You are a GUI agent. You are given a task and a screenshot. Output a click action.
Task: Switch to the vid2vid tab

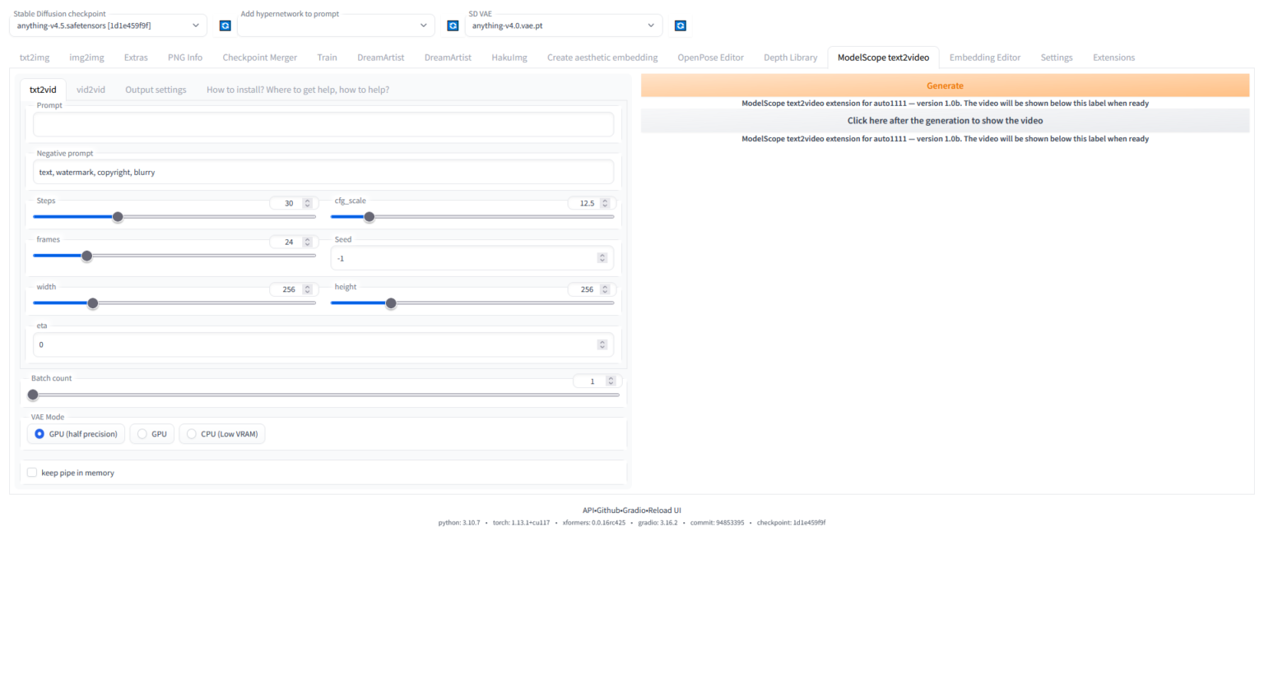[x=91, y=90]
